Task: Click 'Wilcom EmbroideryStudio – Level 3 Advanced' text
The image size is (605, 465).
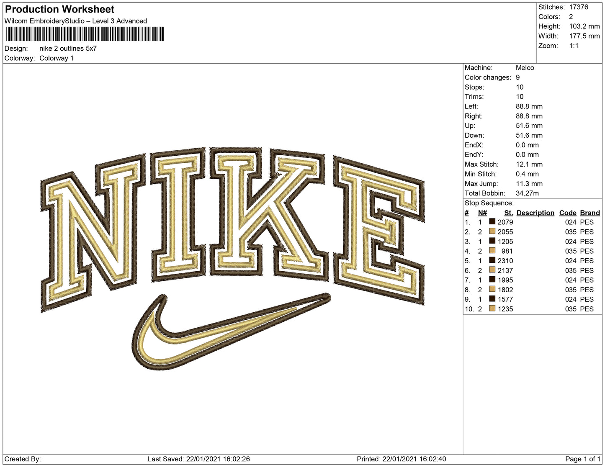Action: click(76, 21)
